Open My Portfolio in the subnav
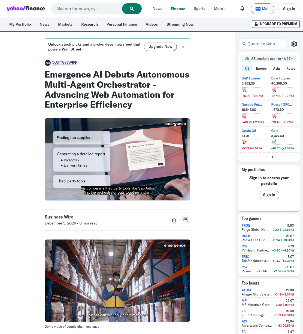 pyautogui.click(x=20, y=24)
